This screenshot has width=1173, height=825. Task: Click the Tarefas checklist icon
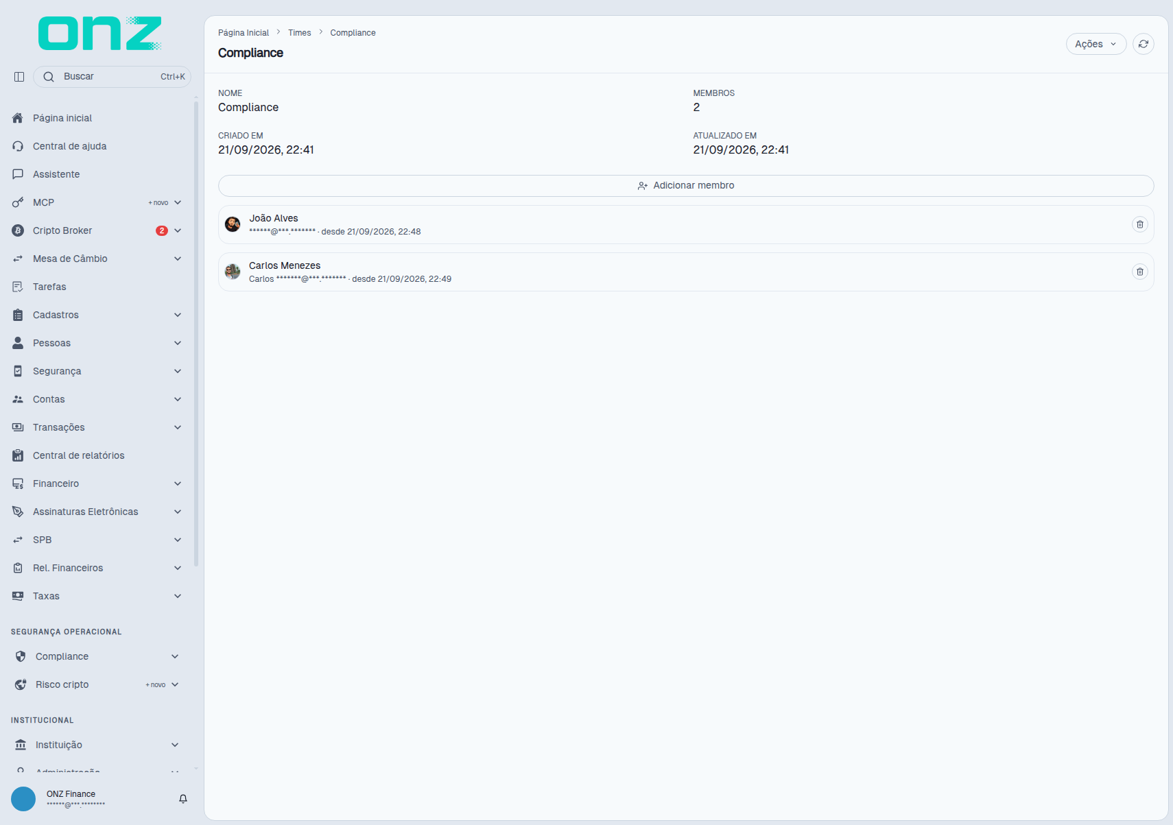click(18, 287)
